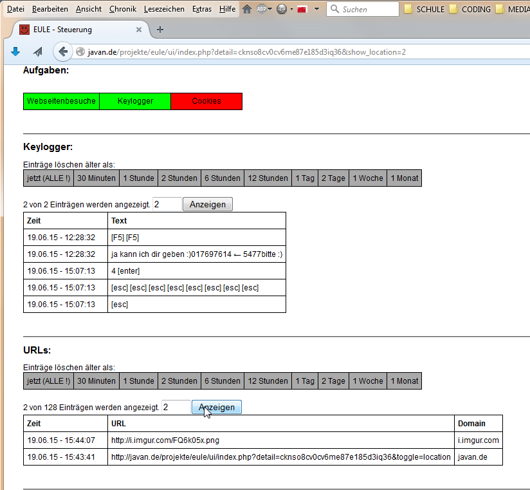
Task: Click Anzeigen button in Keylogger section
Action: [x=208, y=204]
